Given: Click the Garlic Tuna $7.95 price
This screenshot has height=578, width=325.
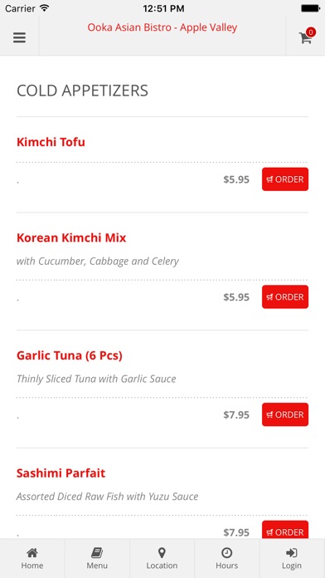Looking at the screenshot, I should click(236, 414).
